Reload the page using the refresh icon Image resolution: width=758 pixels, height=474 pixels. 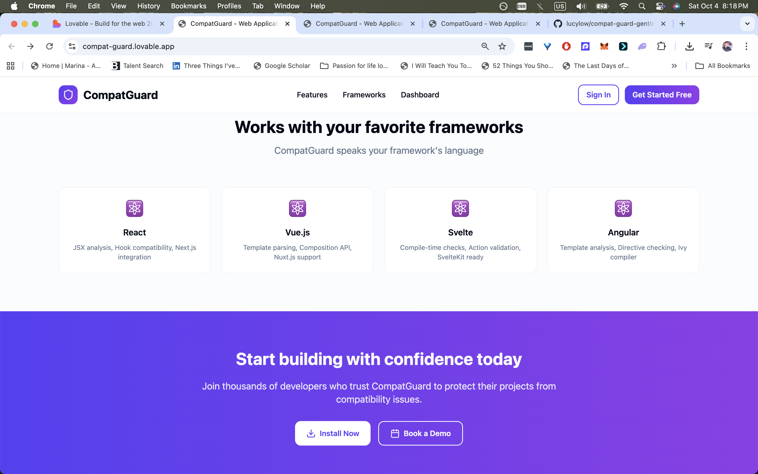(49, 46)
